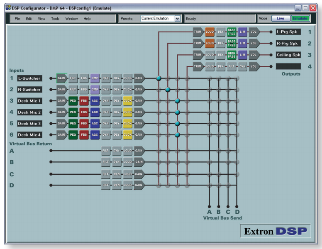Open the red FBS block on Desk Mic 2
This screenshot has height=249, width=322.
pyautogui.click(x=84, y=112)
